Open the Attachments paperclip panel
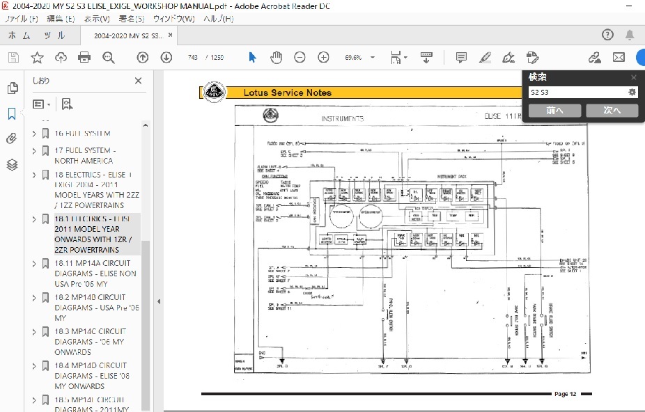Viewport: 645px width, 412px height. pos(12,138)
